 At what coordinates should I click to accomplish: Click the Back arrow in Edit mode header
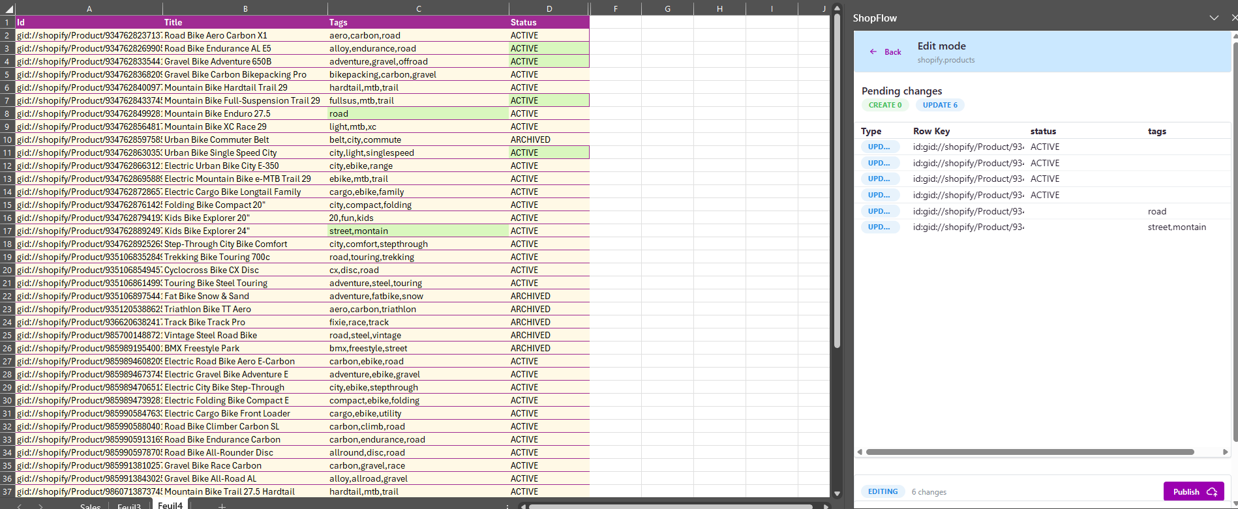(885, 52)
